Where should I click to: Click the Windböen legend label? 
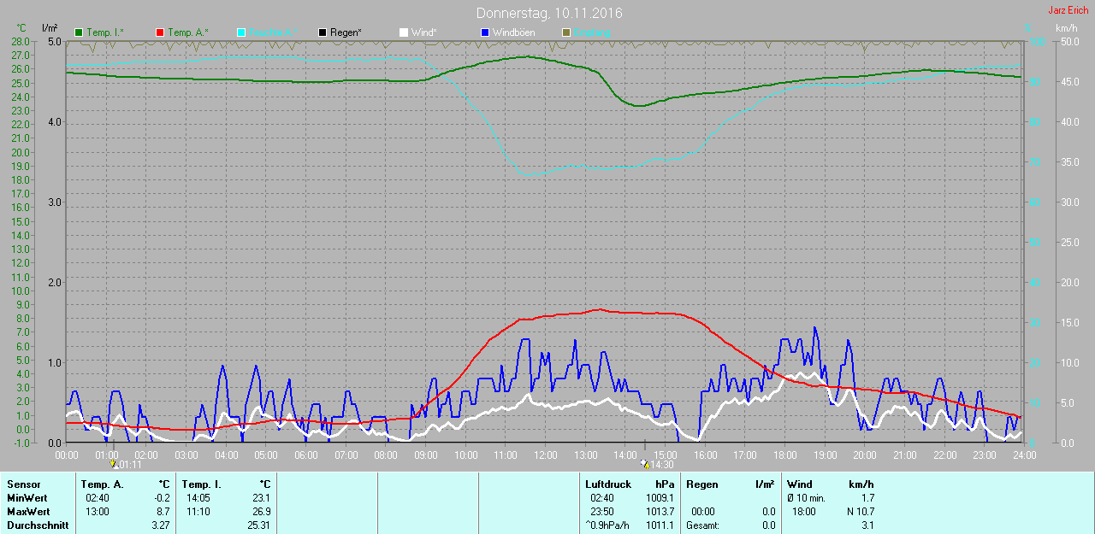coord(513,32)
